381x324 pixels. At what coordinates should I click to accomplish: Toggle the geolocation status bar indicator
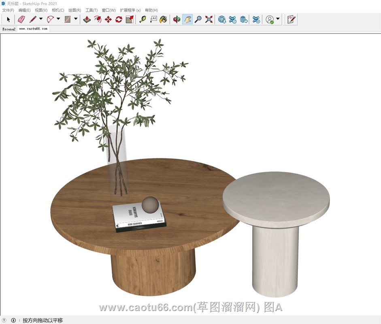click(4, 320)
